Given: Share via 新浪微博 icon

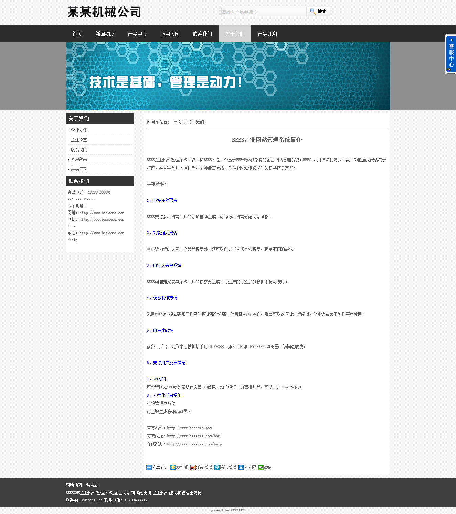Looking at the screenshot, I should (193, 467).
